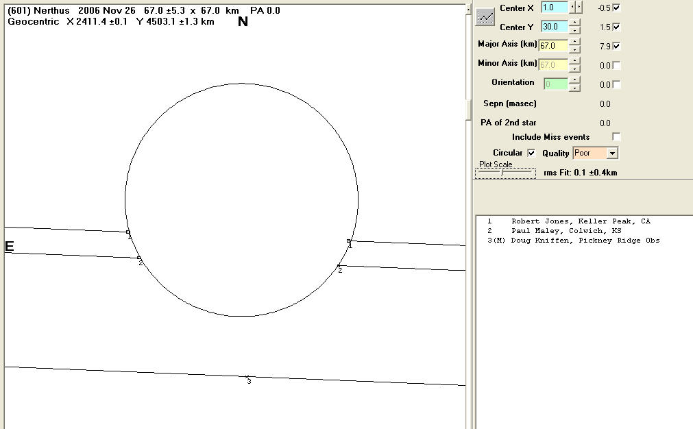The image size is (693, 429).
Task: Click chord 2 west event marker
Action: (339, 266)
